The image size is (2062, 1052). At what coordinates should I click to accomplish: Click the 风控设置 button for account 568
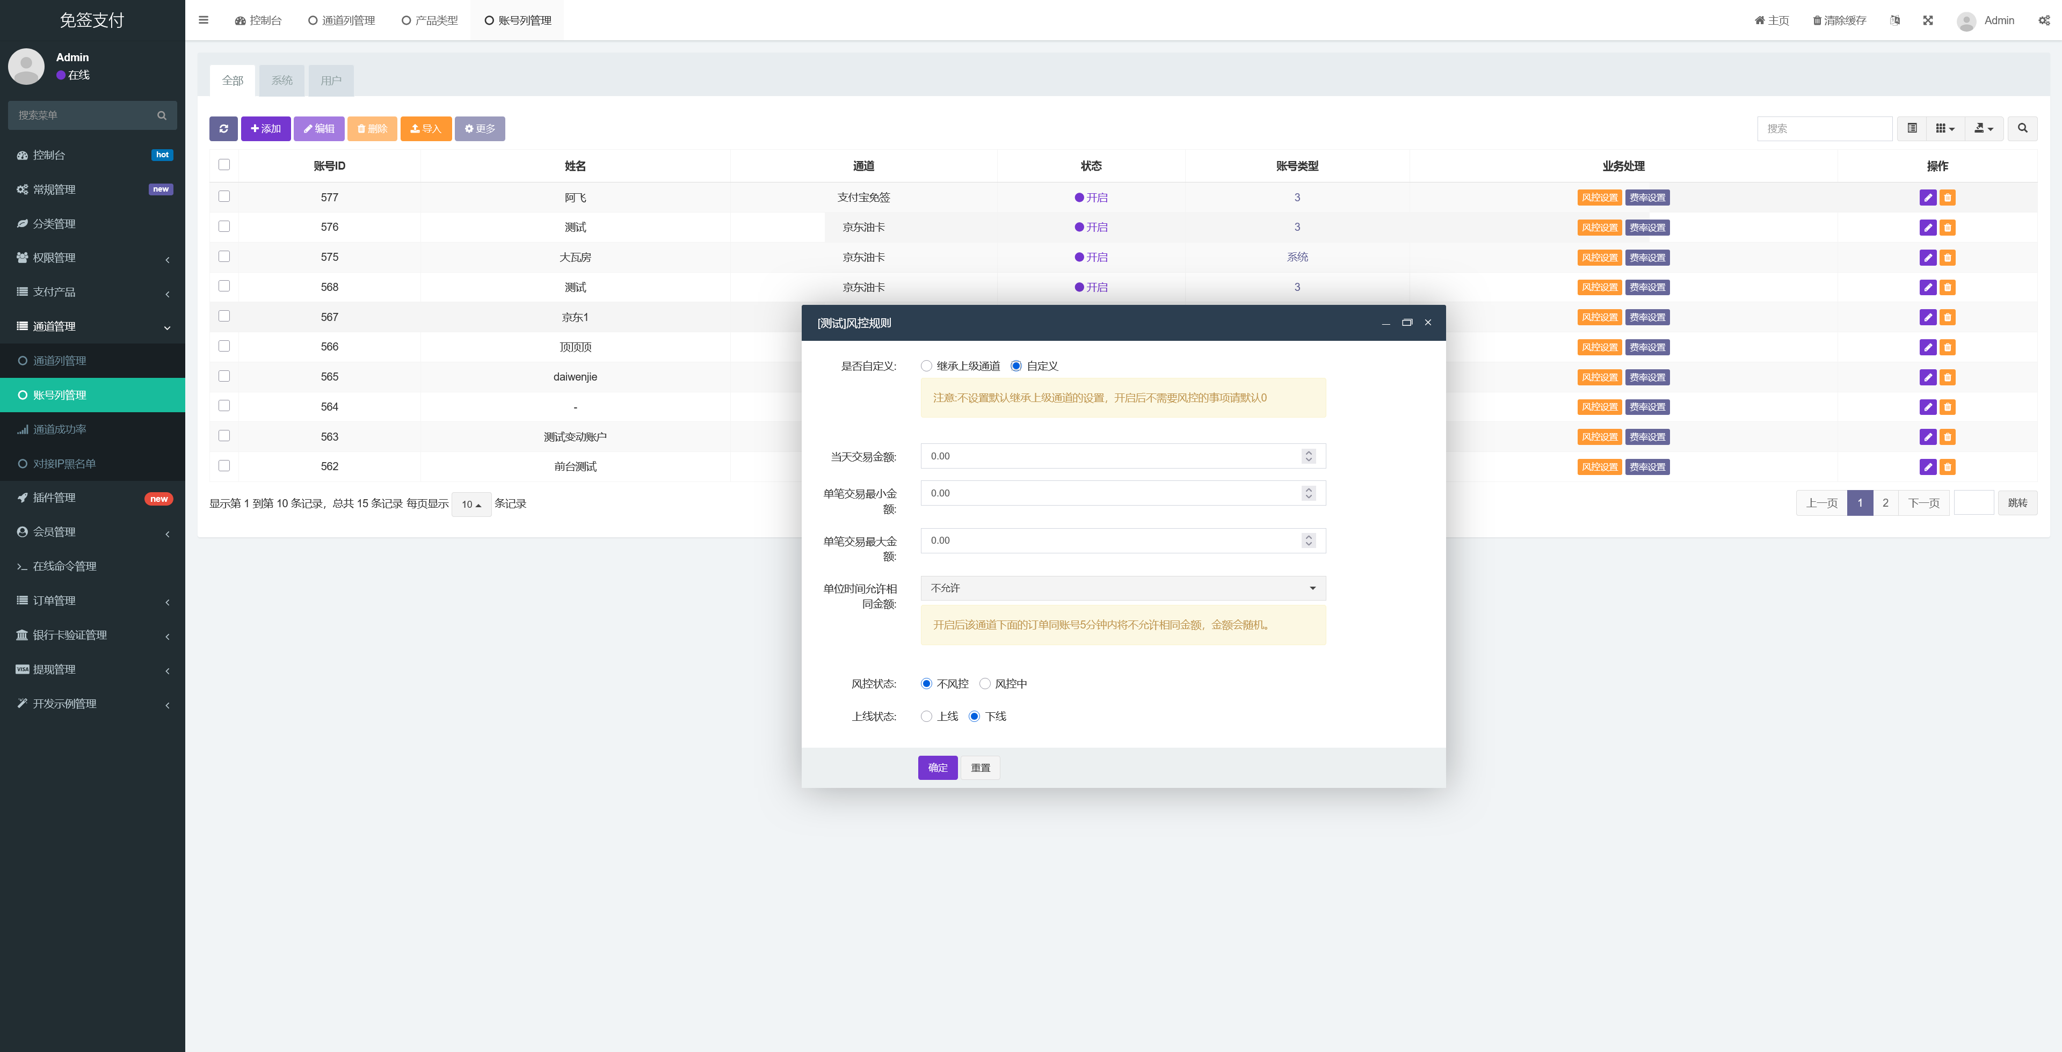[x=1599, y=288]
